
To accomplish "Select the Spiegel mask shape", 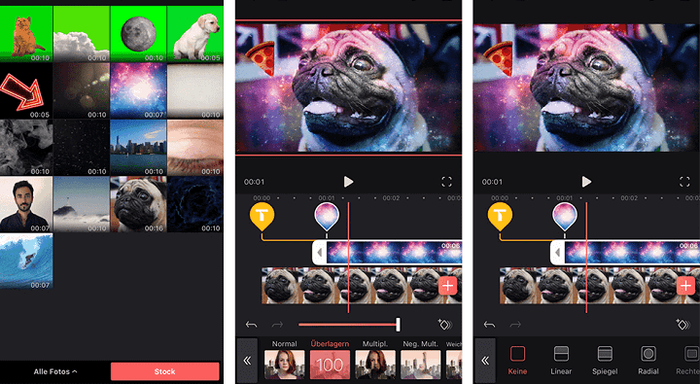I will 605,361.
